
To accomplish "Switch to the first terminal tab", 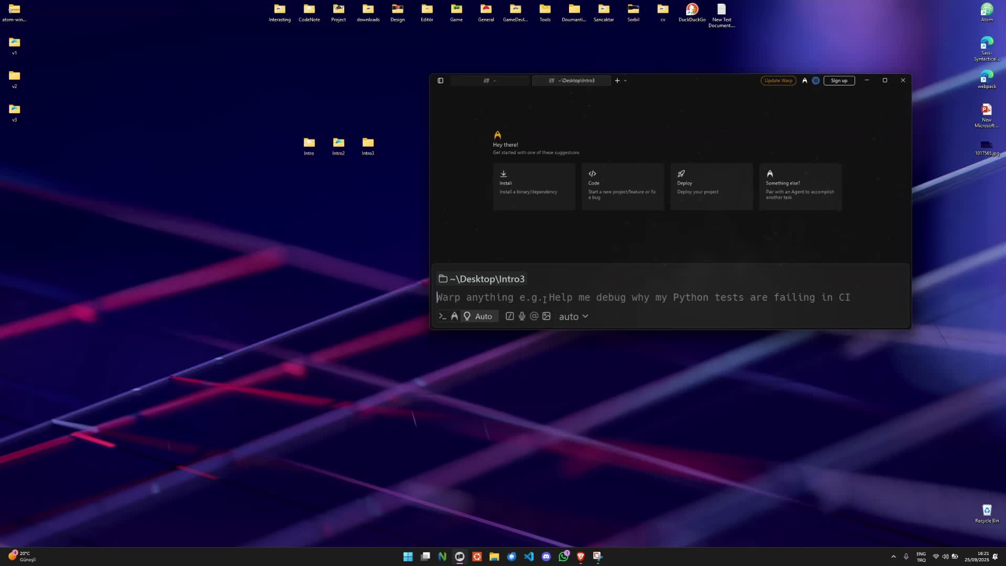I will point(490,81).
